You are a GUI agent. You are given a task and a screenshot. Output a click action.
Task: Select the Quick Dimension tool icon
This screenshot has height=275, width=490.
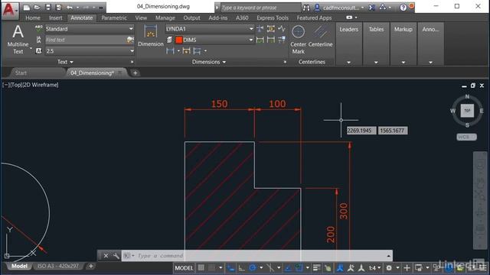pos(186,50)
